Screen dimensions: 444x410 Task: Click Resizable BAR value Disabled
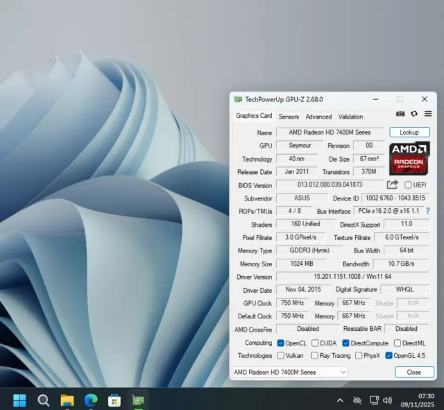point(407,329)
